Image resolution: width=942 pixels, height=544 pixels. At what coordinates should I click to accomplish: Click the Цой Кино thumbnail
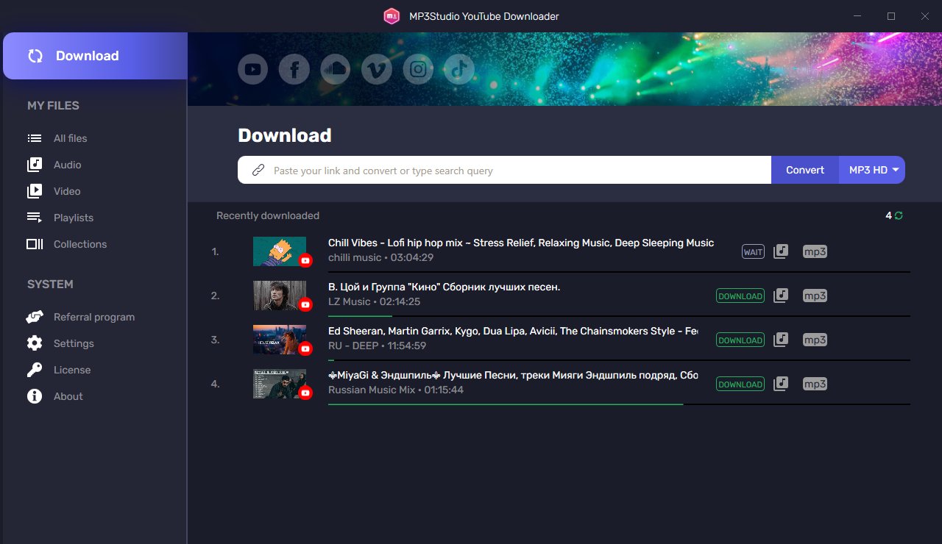pos(280,296)
